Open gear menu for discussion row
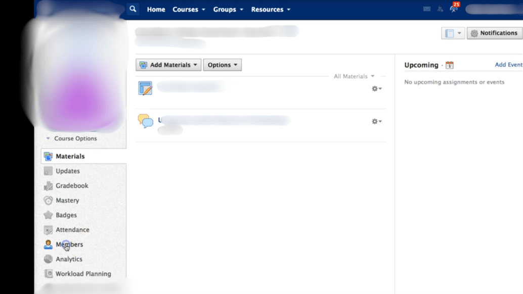The image size is (523, 294). pos(377,121)
